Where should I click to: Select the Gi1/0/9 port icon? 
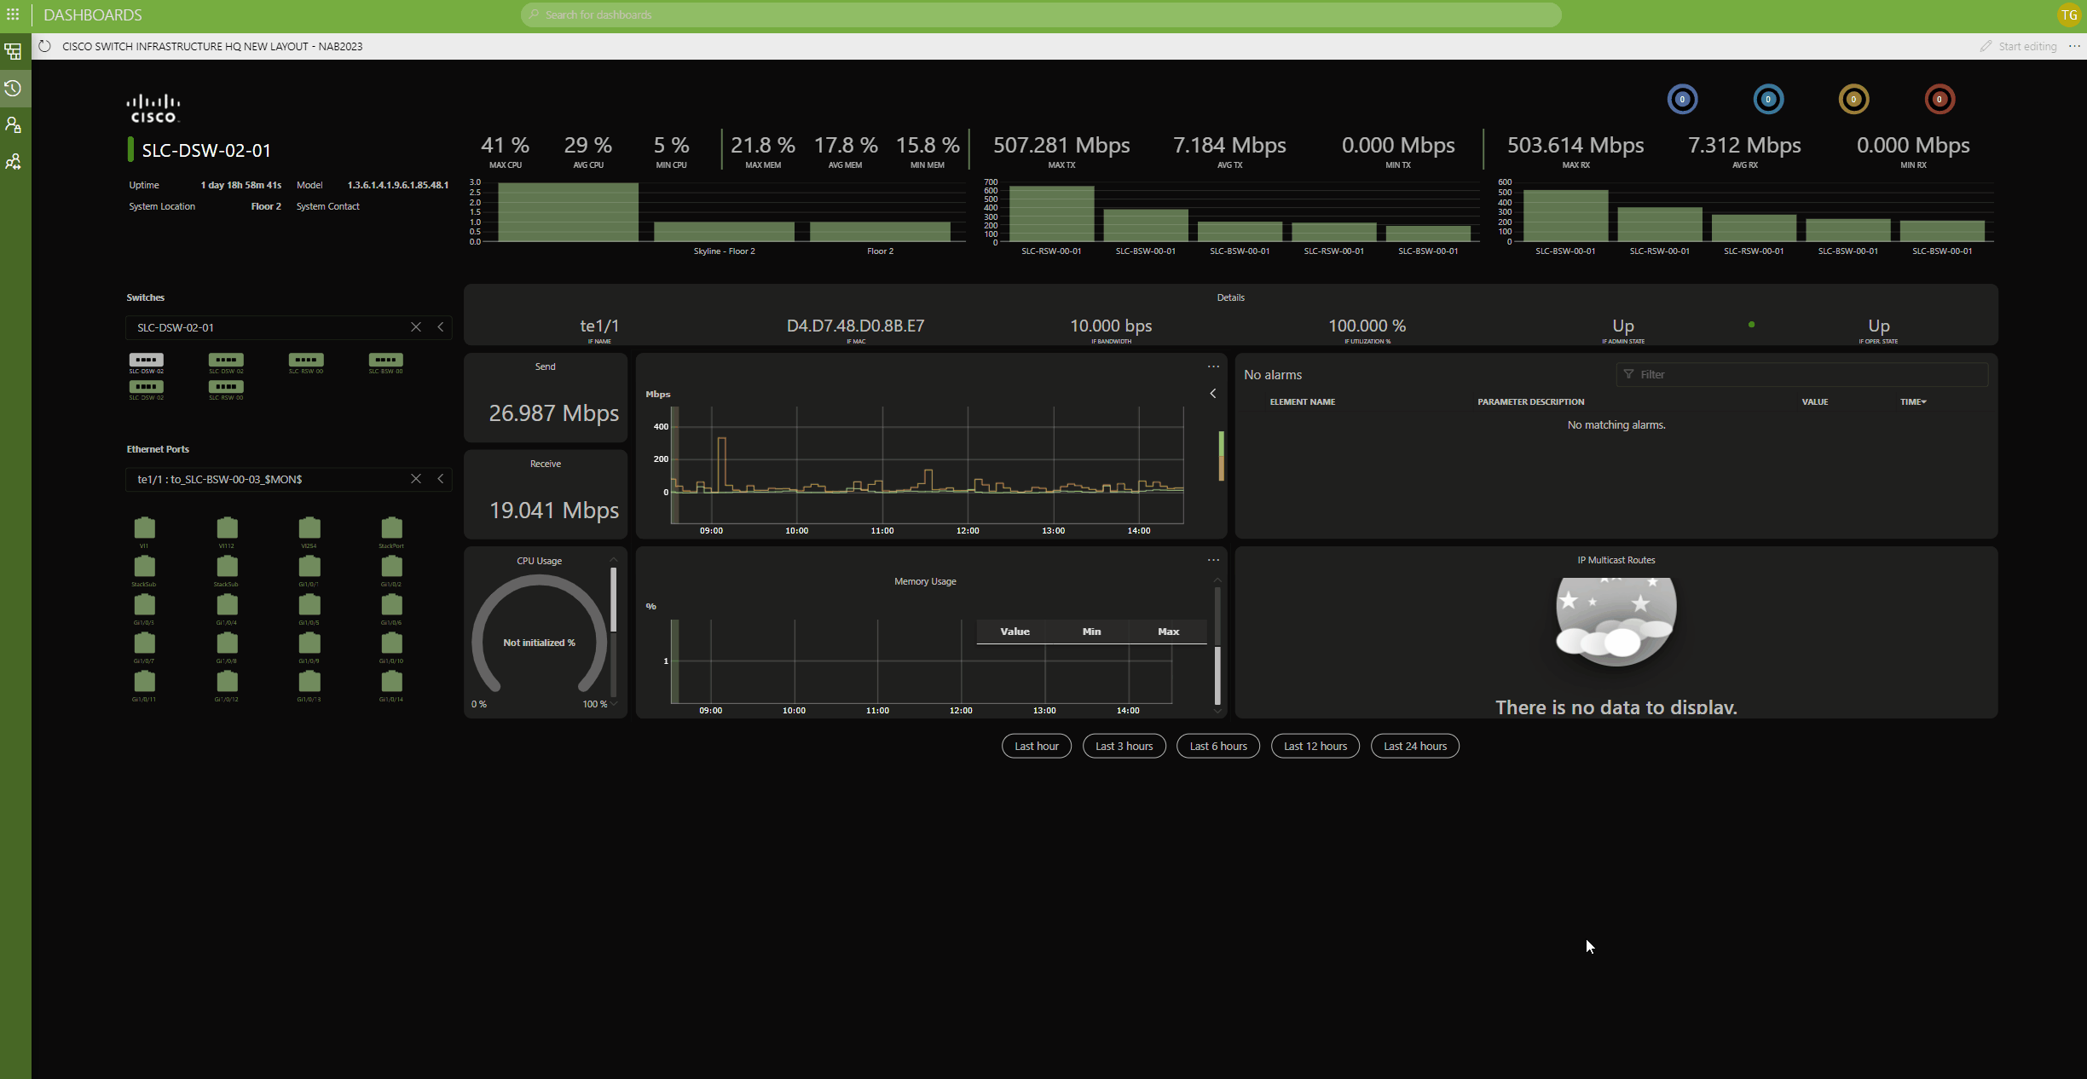pos(309,643)
